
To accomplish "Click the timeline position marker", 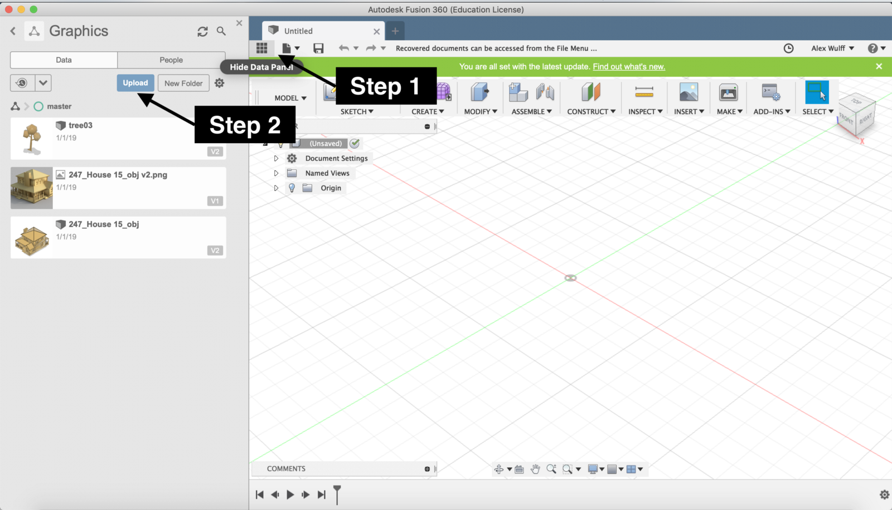I will 337,494.
